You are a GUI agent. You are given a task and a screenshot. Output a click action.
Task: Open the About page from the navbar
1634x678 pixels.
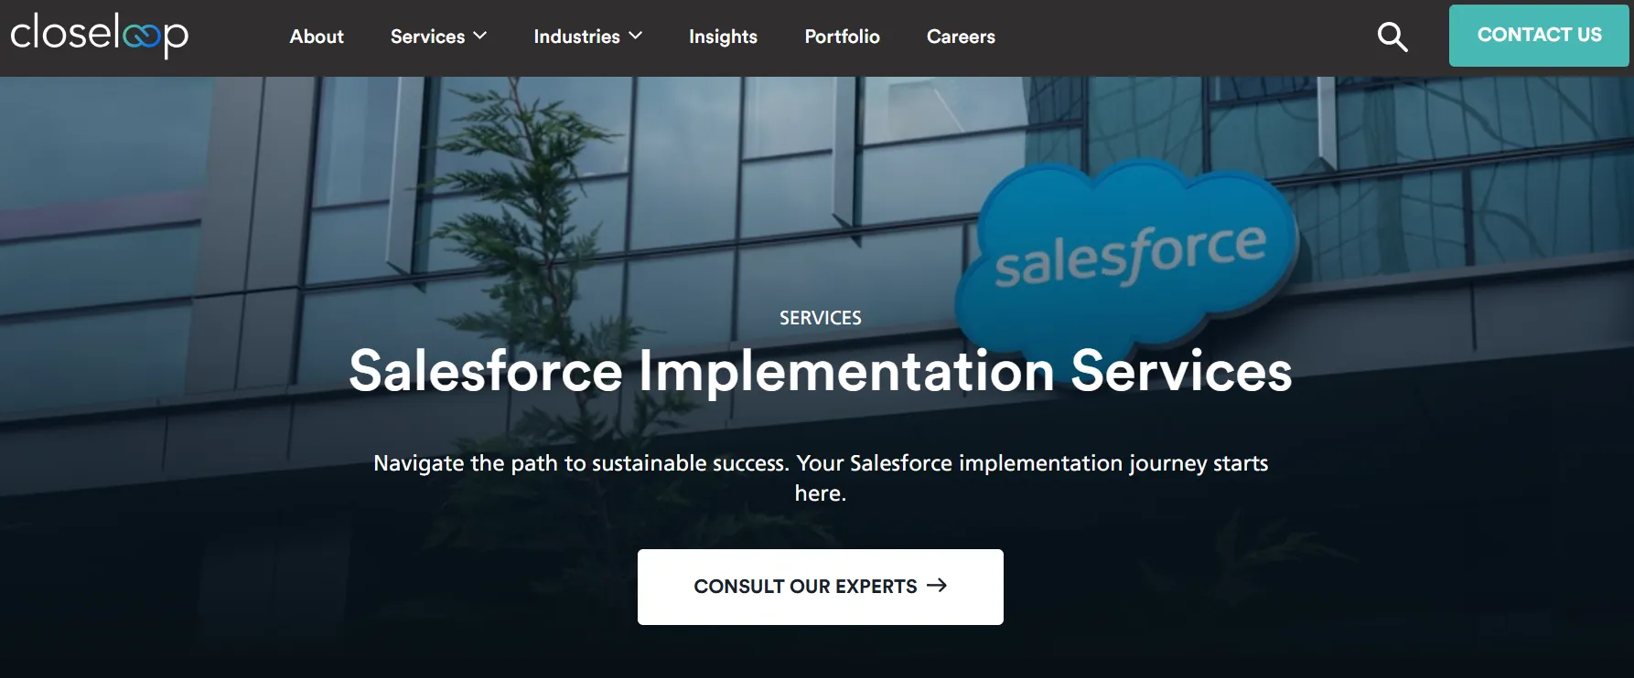click(x=317, y=37)
